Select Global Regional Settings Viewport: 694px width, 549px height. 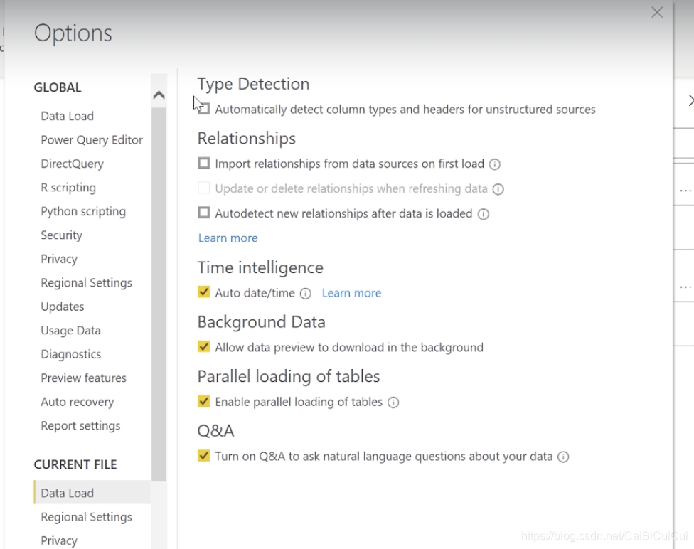tap(86, 283)
